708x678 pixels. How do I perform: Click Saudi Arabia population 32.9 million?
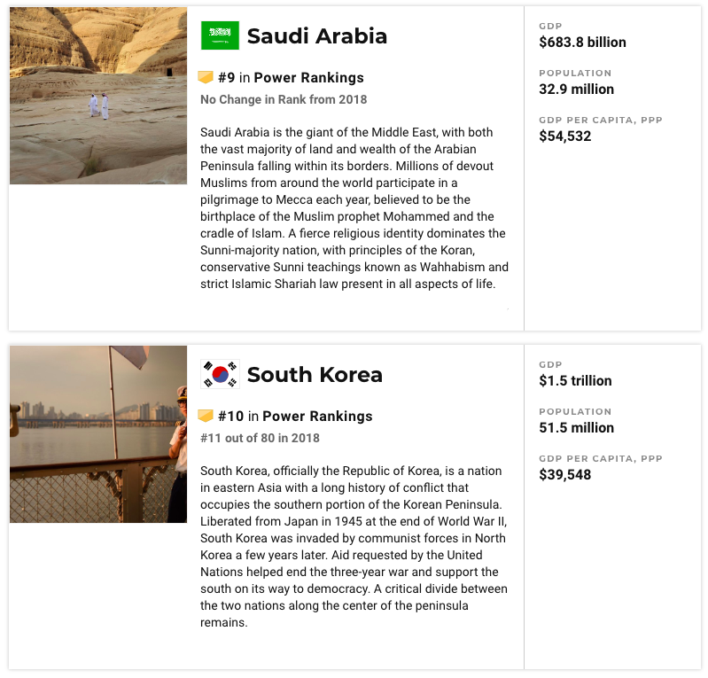click(577, 89)
